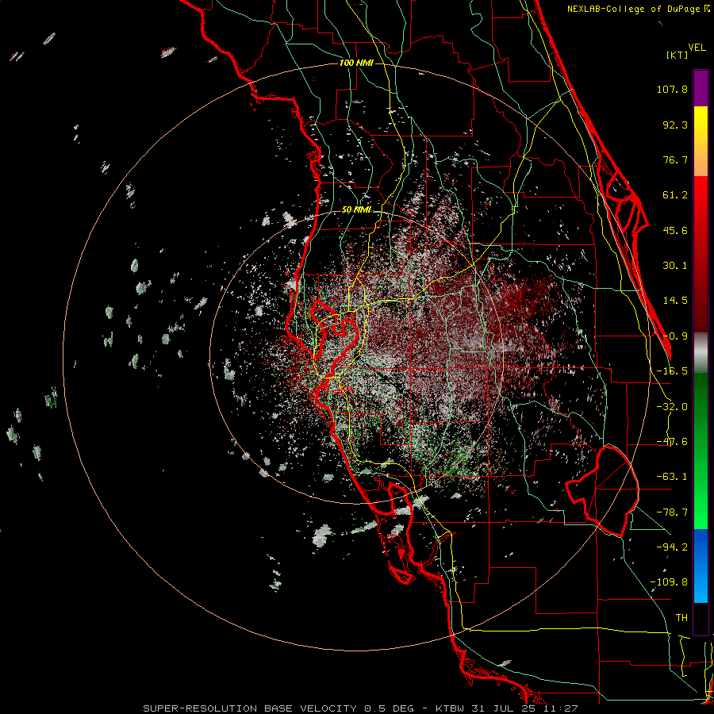Click the 100 NMI range ring label
The width and height of the screenshot is (714, 714).
coord(356,63)
